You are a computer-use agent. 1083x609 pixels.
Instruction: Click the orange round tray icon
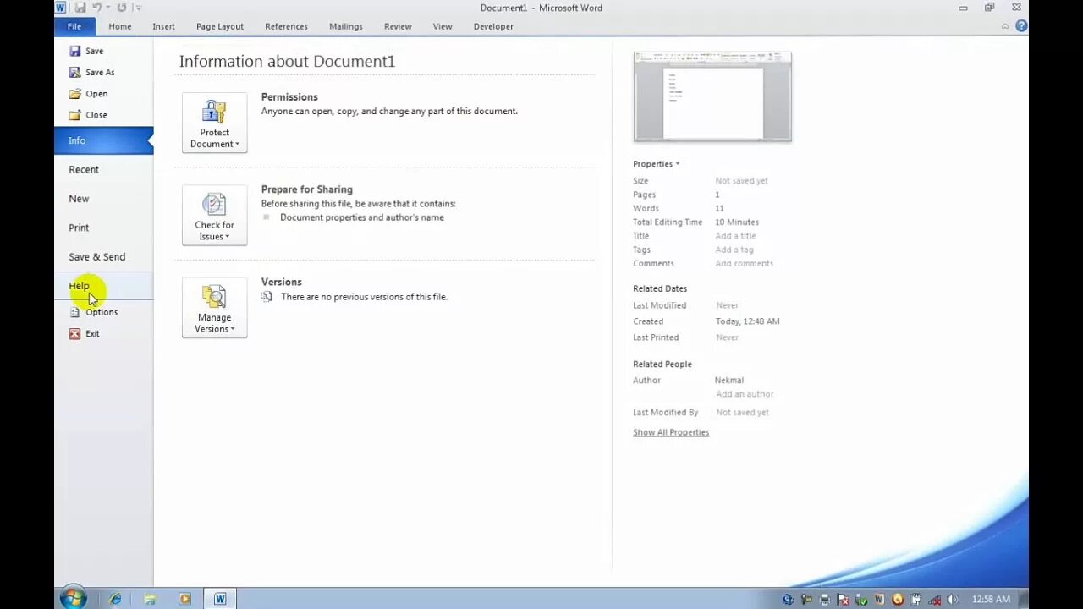point(898,599)
